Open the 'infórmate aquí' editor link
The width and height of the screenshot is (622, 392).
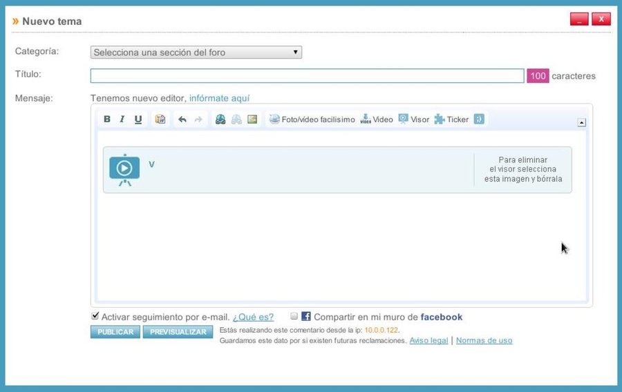(219, 98)
